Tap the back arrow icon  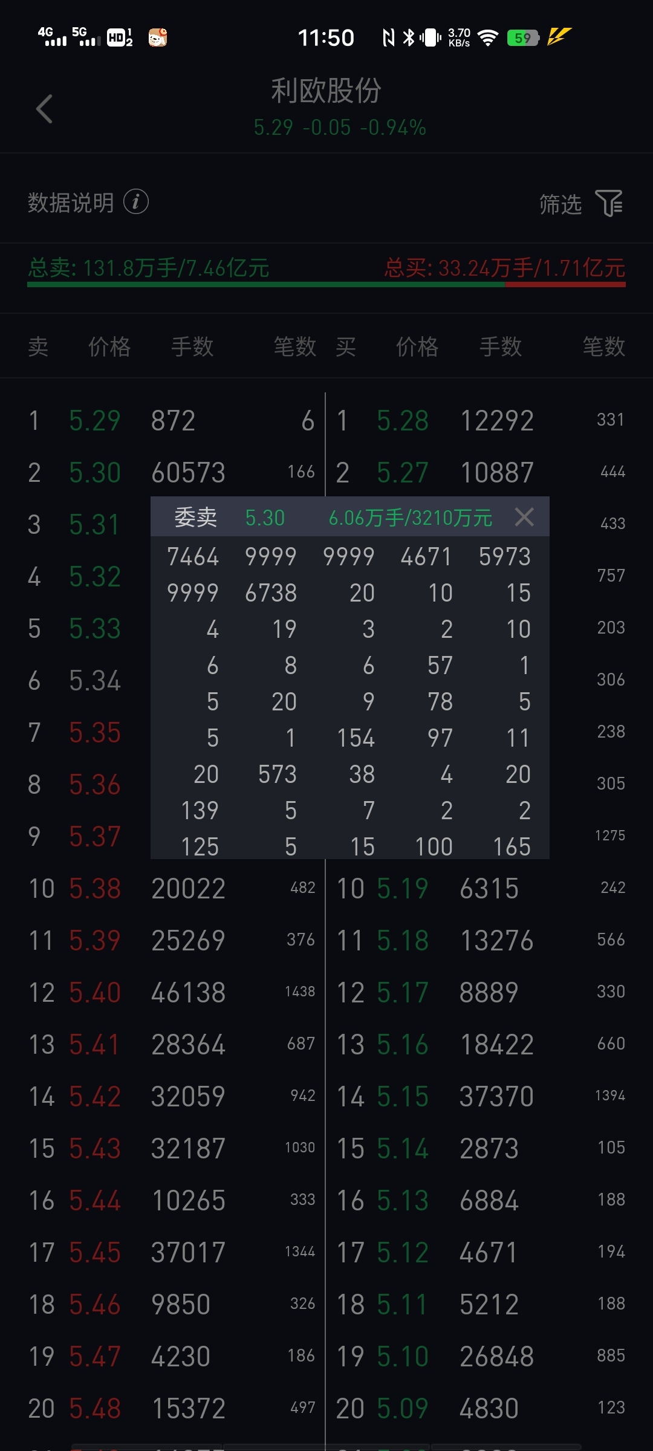point(45,109)
